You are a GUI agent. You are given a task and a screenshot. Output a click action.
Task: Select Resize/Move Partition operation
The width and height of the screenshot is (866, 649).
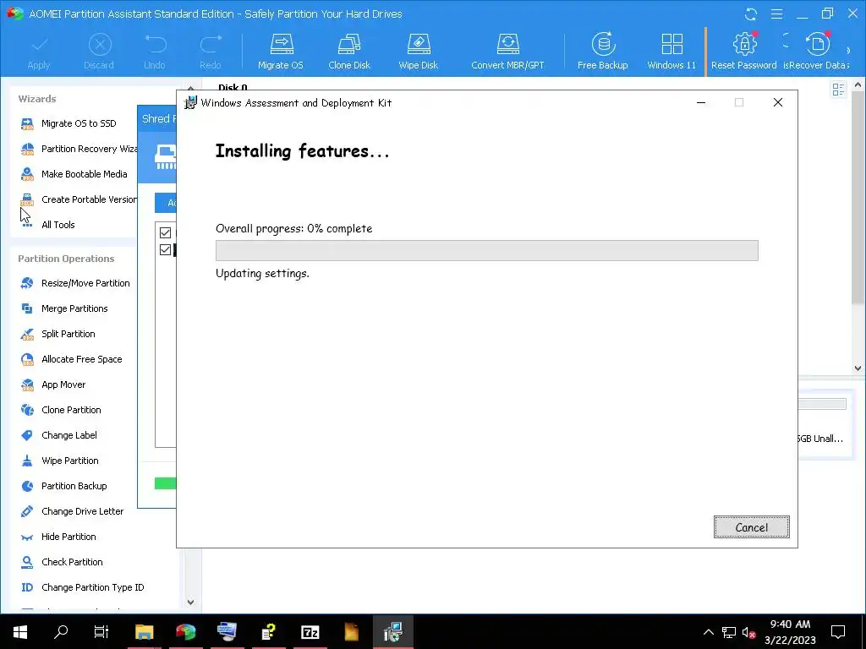coord(75,283)
